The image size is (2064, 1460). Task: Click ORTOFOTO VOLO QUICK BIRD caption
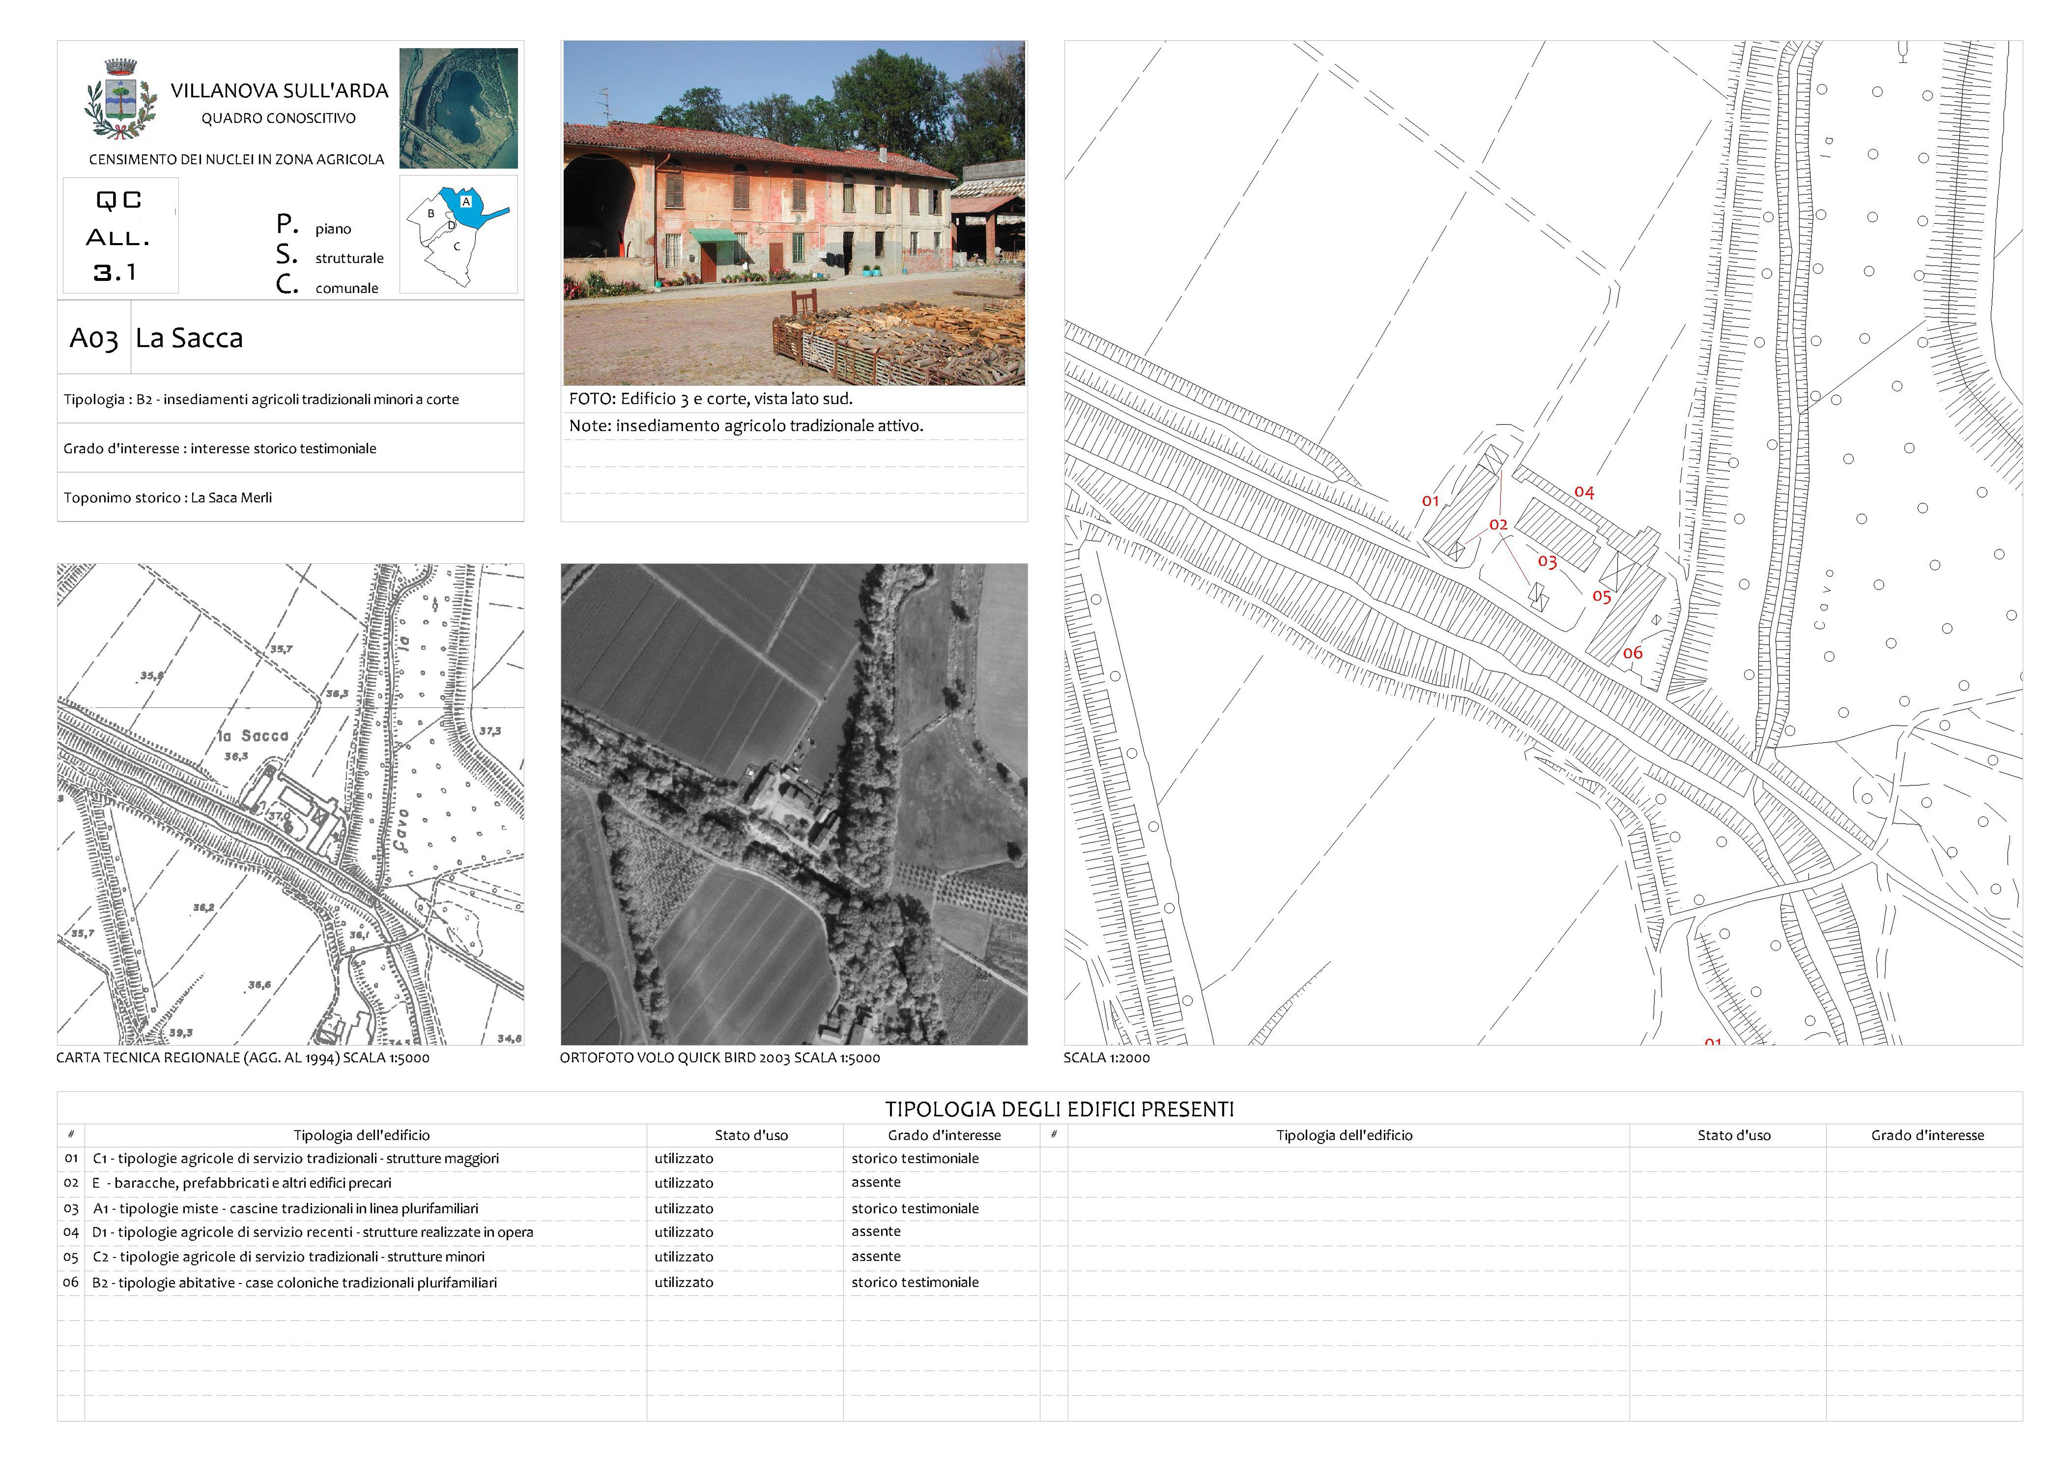click(x=720, y=1057)
